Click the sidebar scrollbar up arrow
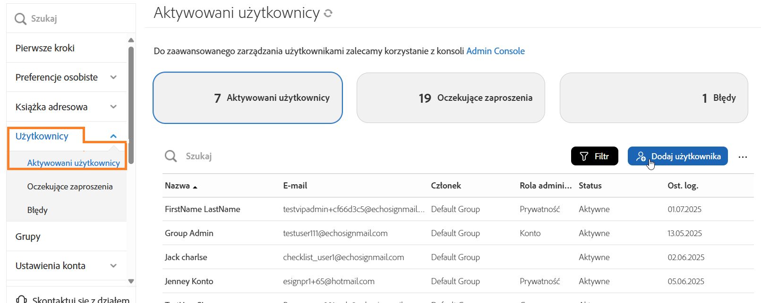The height and width of the screenshot is (303, 761). coord(131,40)
